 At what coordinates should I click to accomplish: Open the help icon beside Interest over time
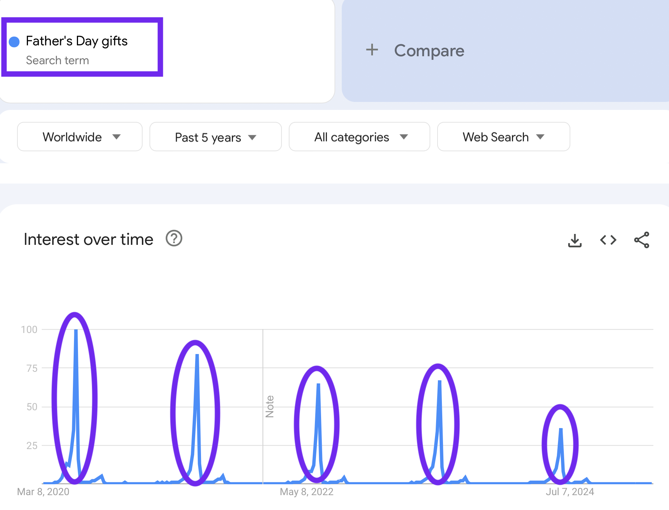tap(174, 239)
